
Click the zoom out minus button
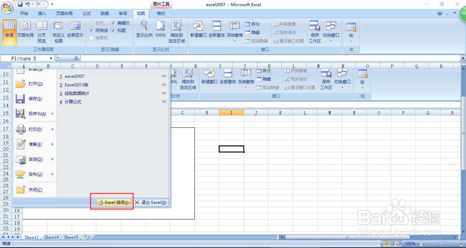coord(421,243)
